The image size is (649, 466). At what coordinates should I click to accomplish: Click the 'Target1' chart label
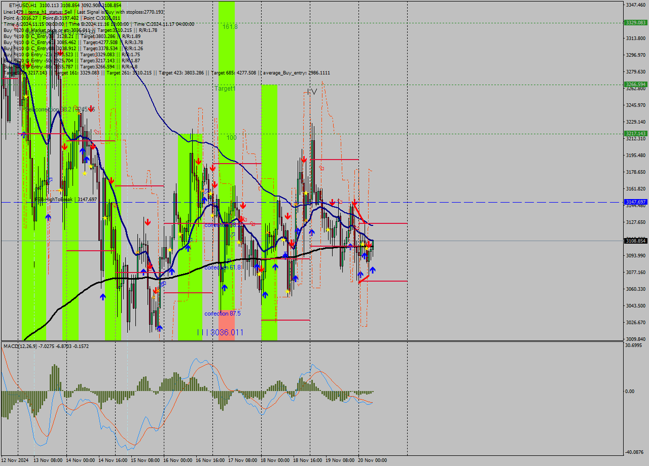tap(225, 89)
